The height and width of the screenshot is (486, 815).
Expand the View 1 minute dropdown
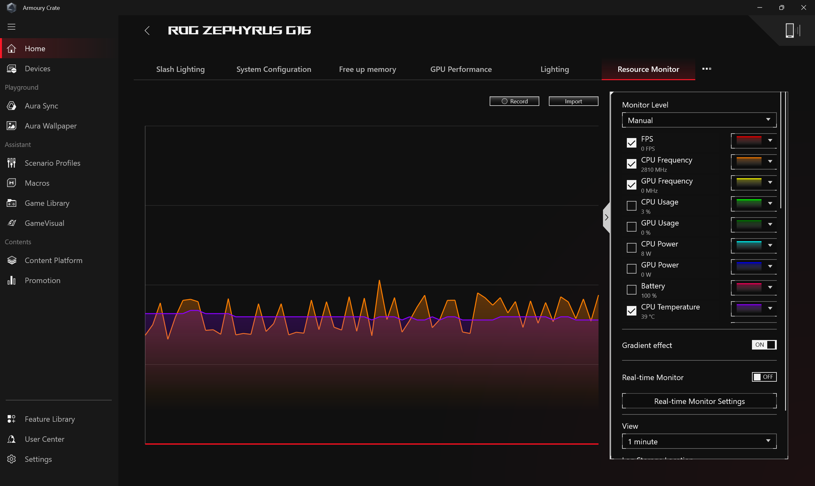[699, 441]
